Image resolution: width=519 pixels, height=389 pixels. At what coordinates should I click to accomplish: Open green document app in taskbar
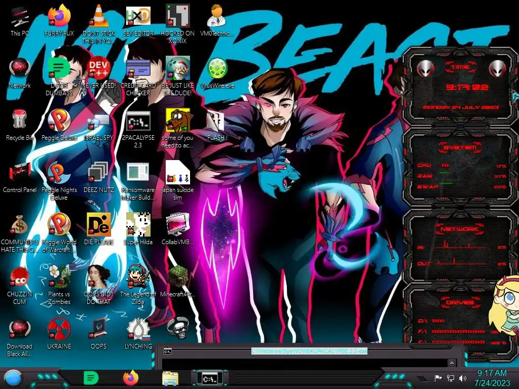coord(91,378)
